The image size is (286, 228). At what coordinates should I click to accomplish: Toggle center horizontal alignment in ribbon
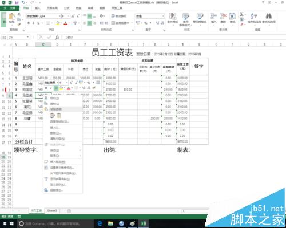[x=89, y=23]
